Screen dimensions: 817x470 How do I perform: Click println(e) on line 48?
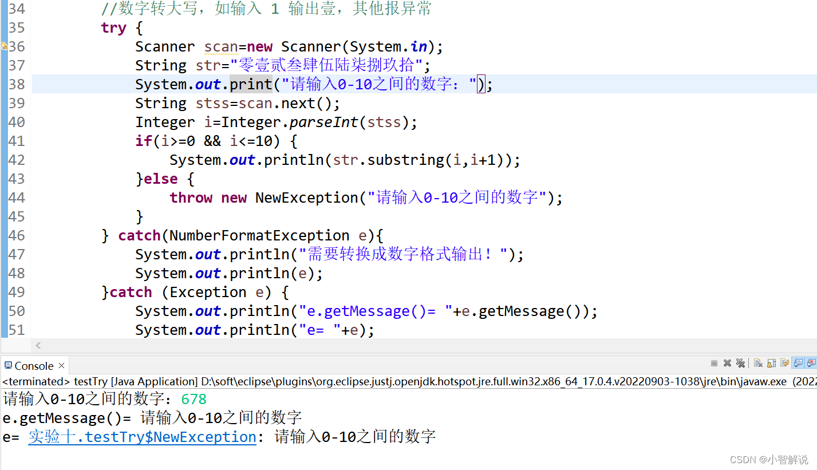[x=273, y=273]
